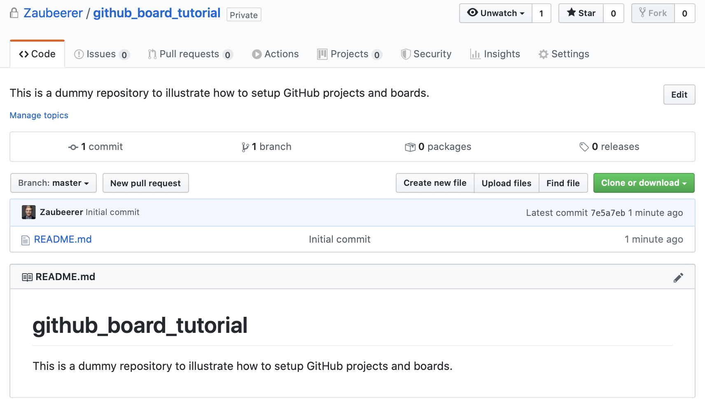
Task: Click the README.md file document icon
Action: [x=26, y=239]
